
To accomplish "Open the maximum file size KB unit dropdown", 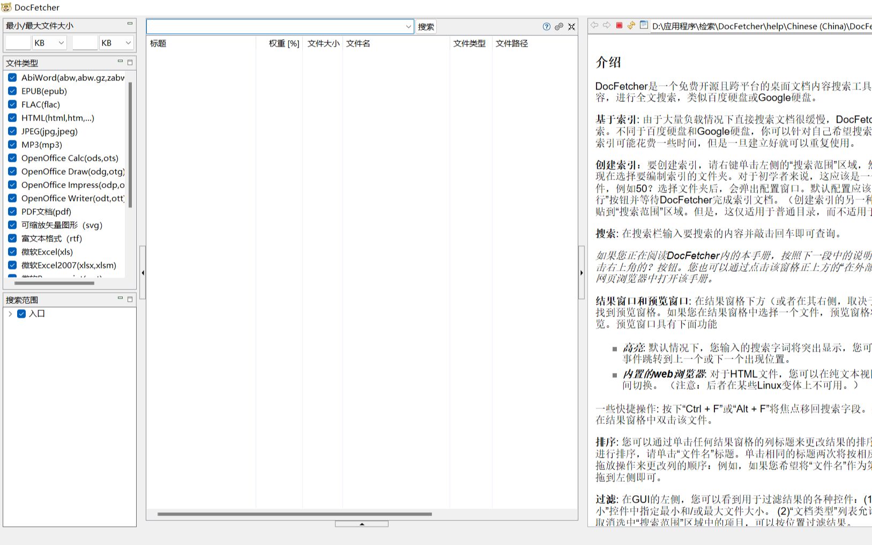I will pyautogui.click(x=116, y=43).
